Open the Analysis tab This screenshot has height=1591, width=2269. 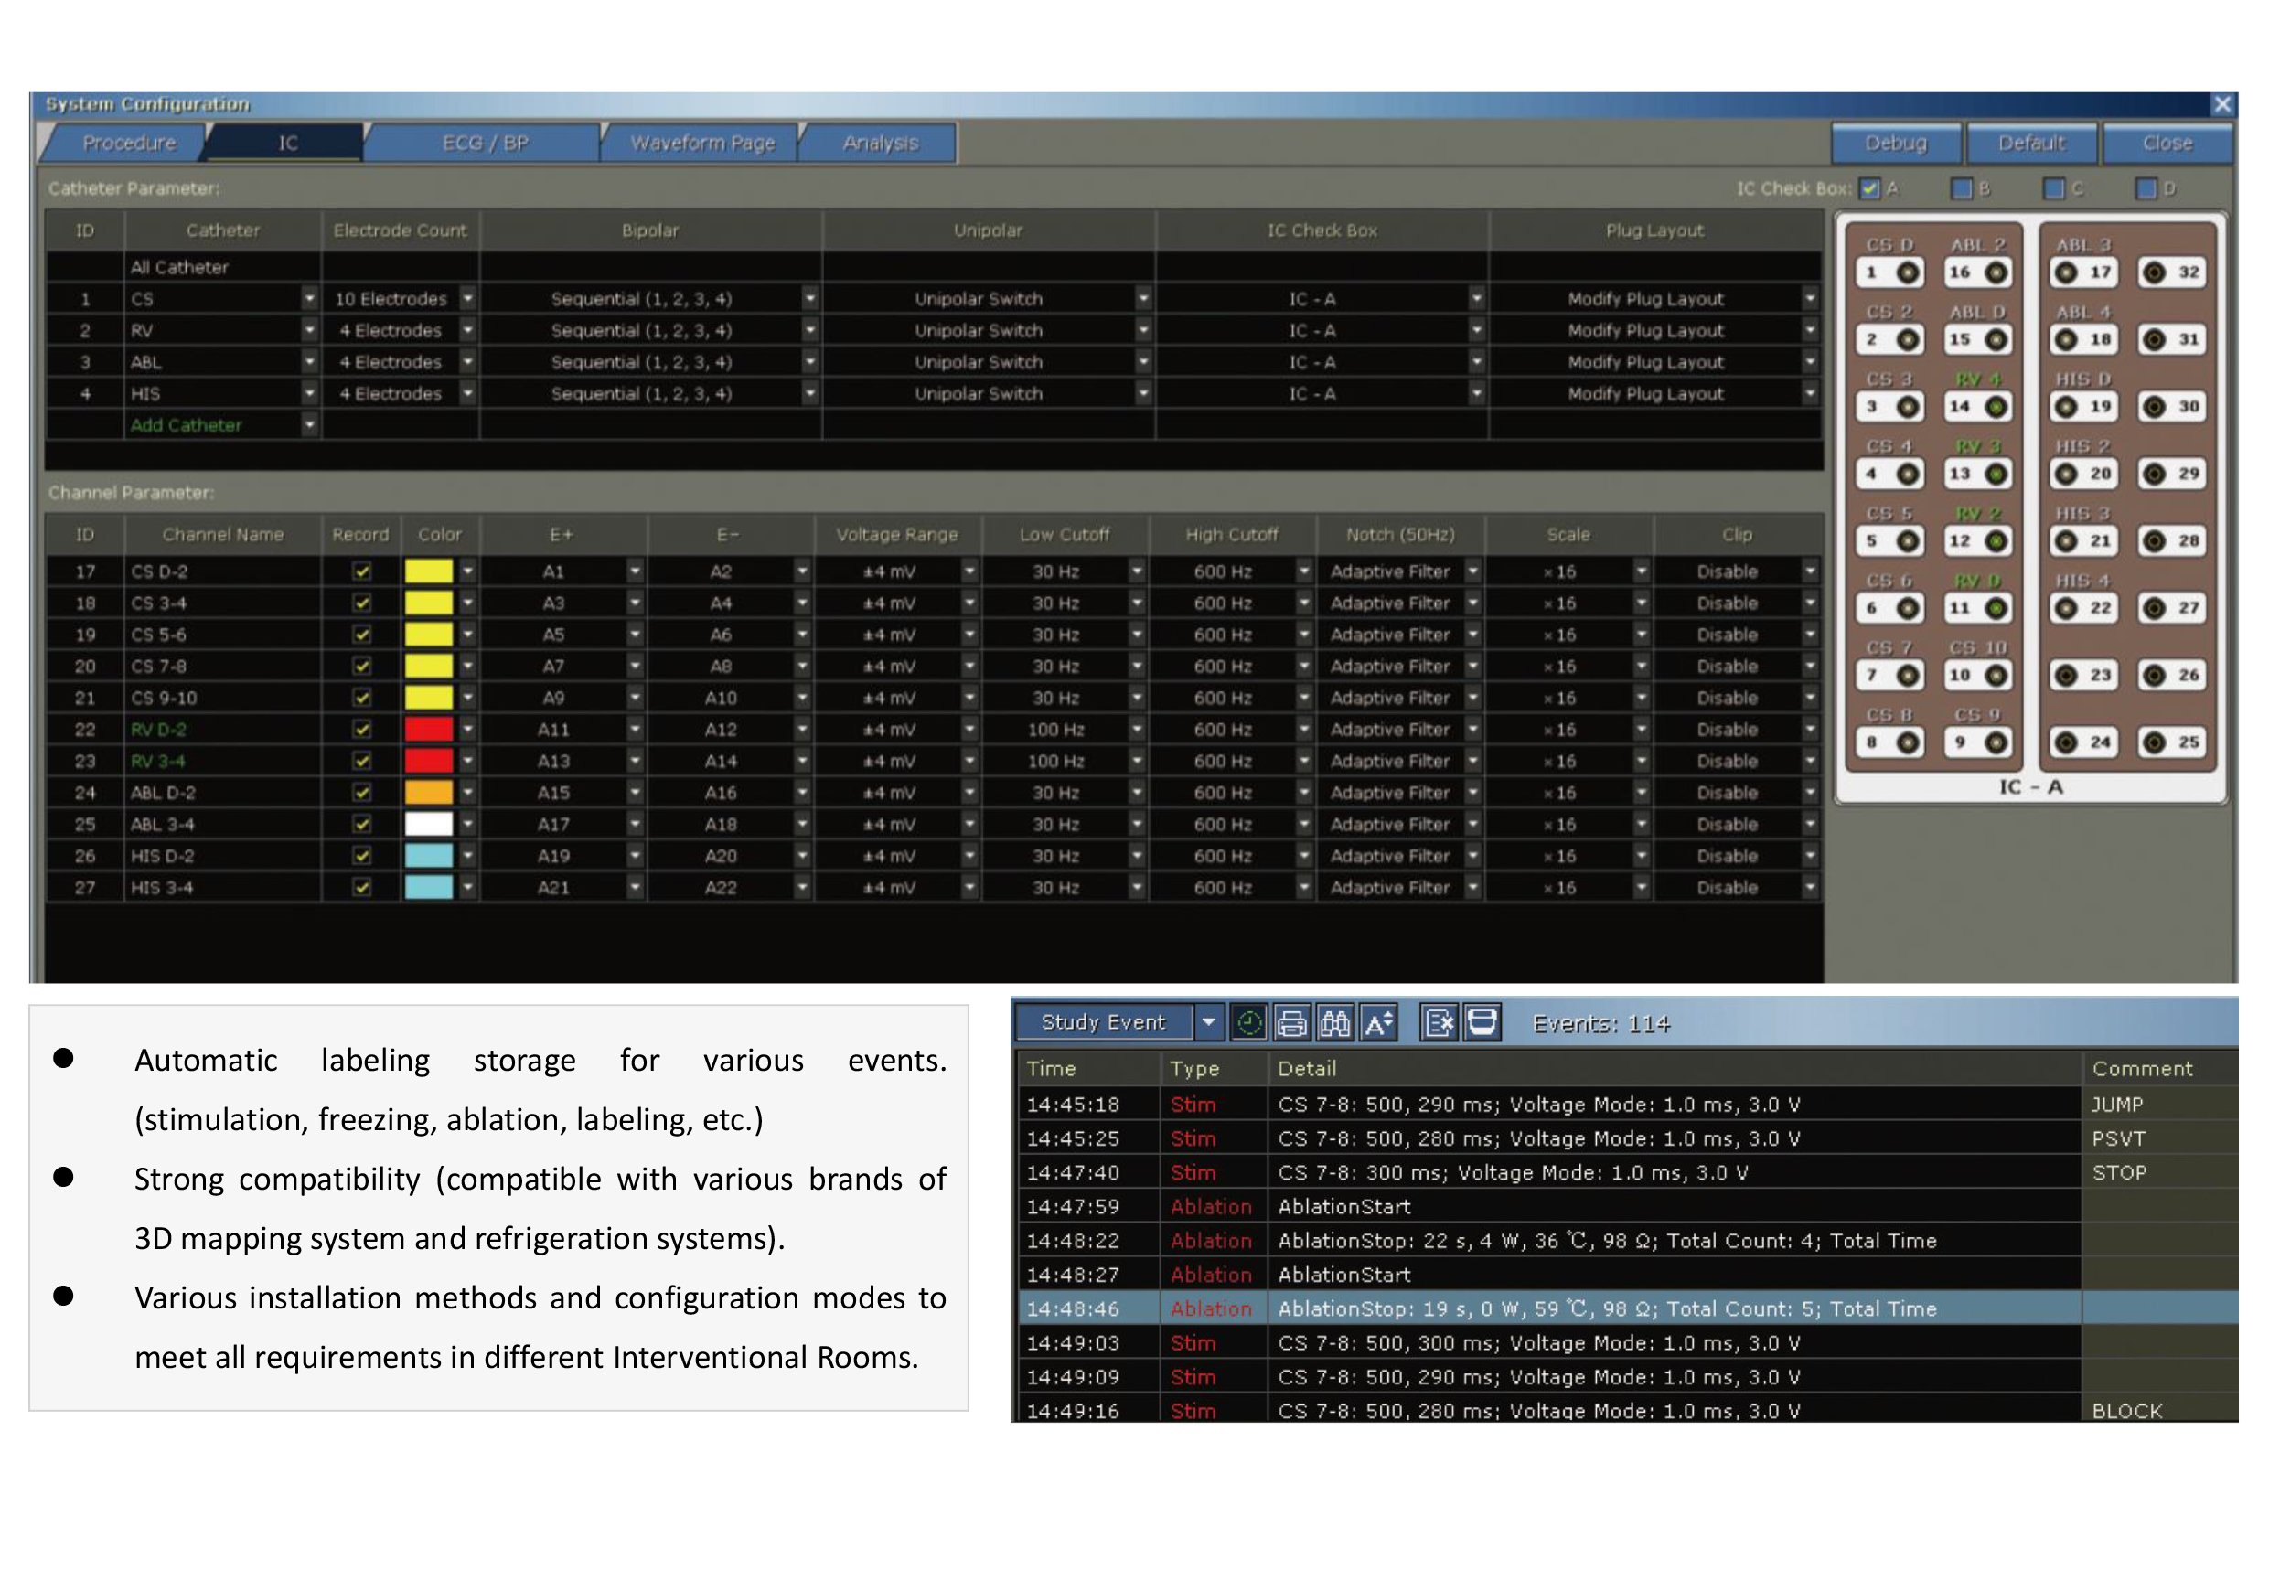(881, 144)
